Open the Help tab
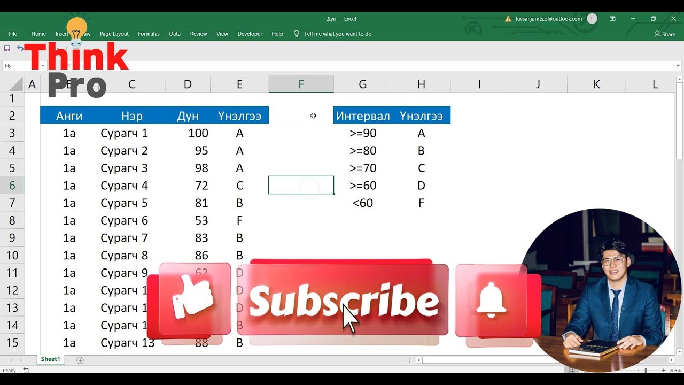Image resolution: width=684 pixels, height=385 pixels. click(277, 34)
